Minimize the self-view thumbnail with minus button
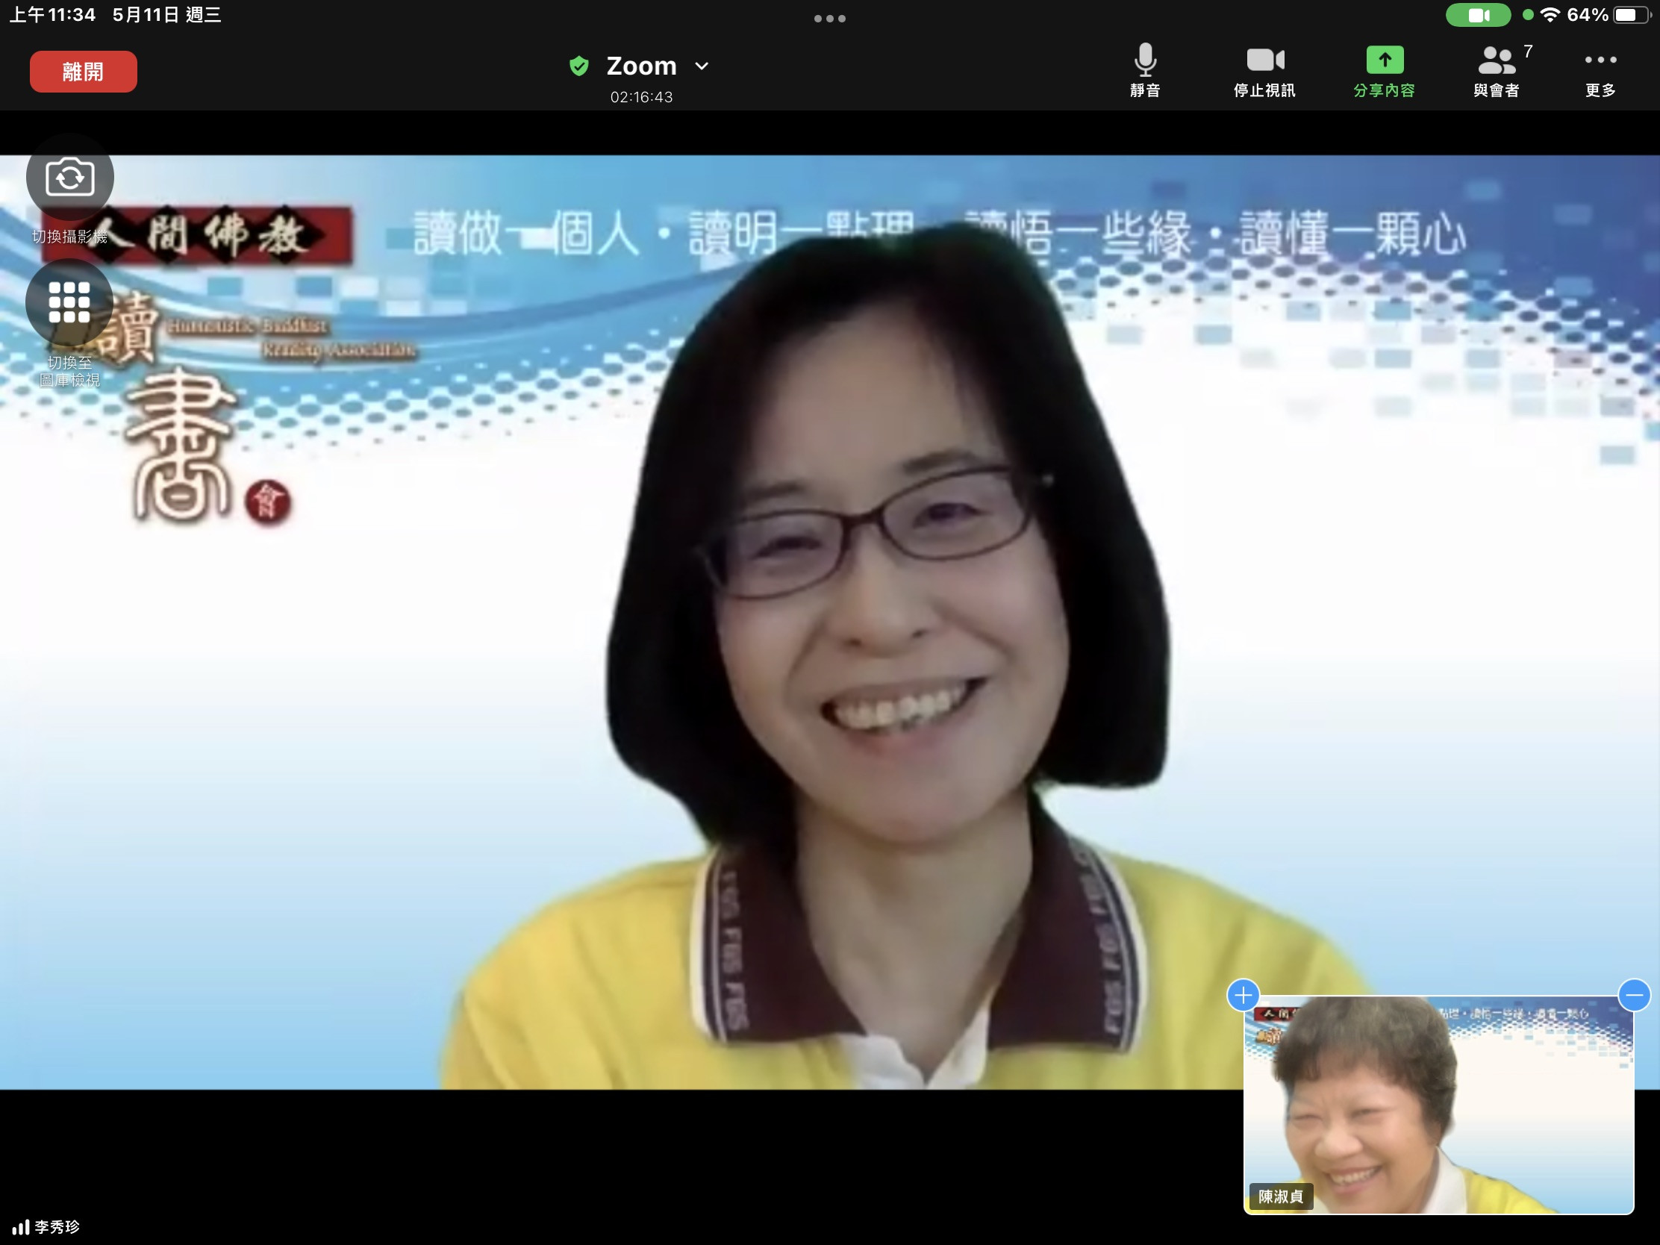This screenshot has height=1245, width=1660. pyautogui.click(x=1634, y=995)
